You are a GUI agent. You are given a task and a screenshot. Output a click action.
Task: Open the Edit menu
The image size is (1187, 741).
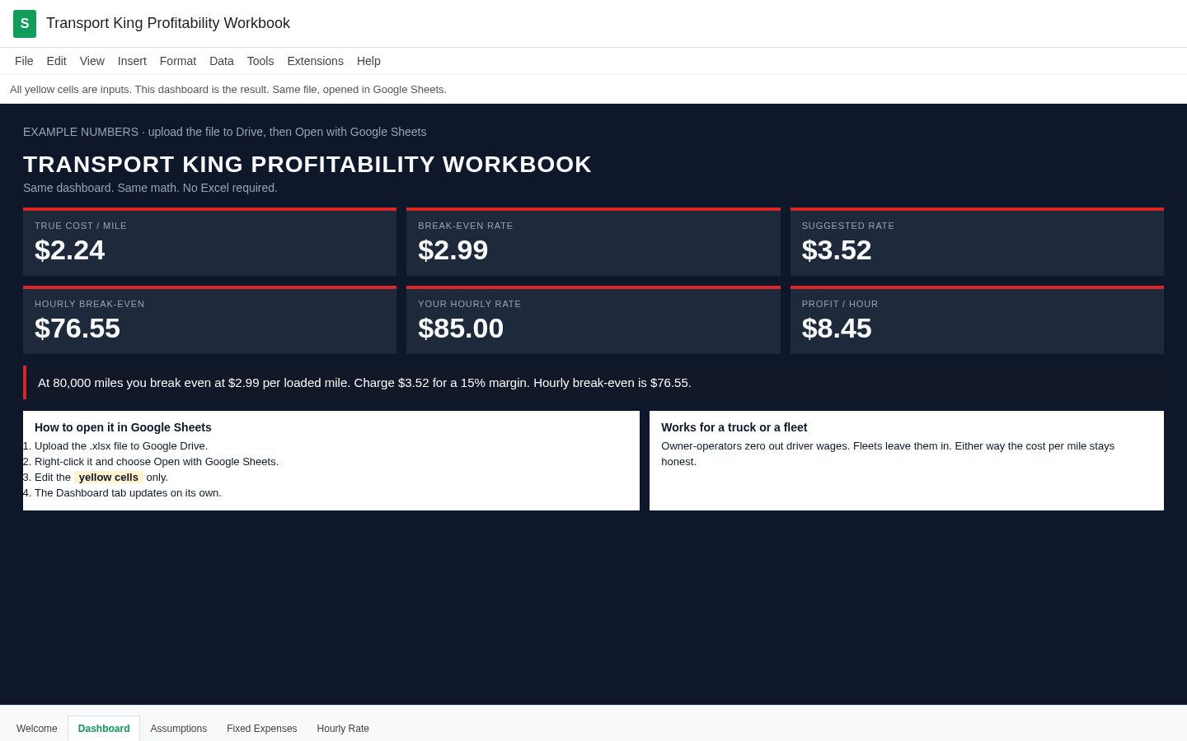(x=57, y=61)
